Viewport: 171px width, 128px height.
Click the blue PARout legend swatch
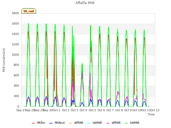(51, 123)
